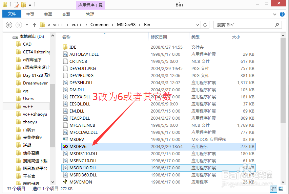Select the MSPDB60.DLL file icon
Viewport: 289px width, 194px height.
point(65,175)
